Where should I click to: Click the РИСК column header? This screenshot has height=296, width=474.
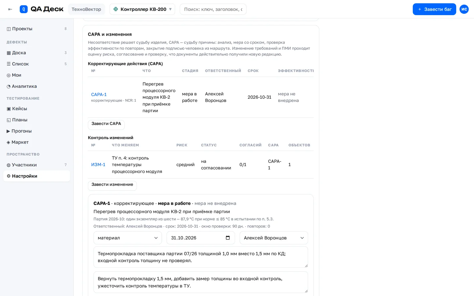(x=182, y=145)
